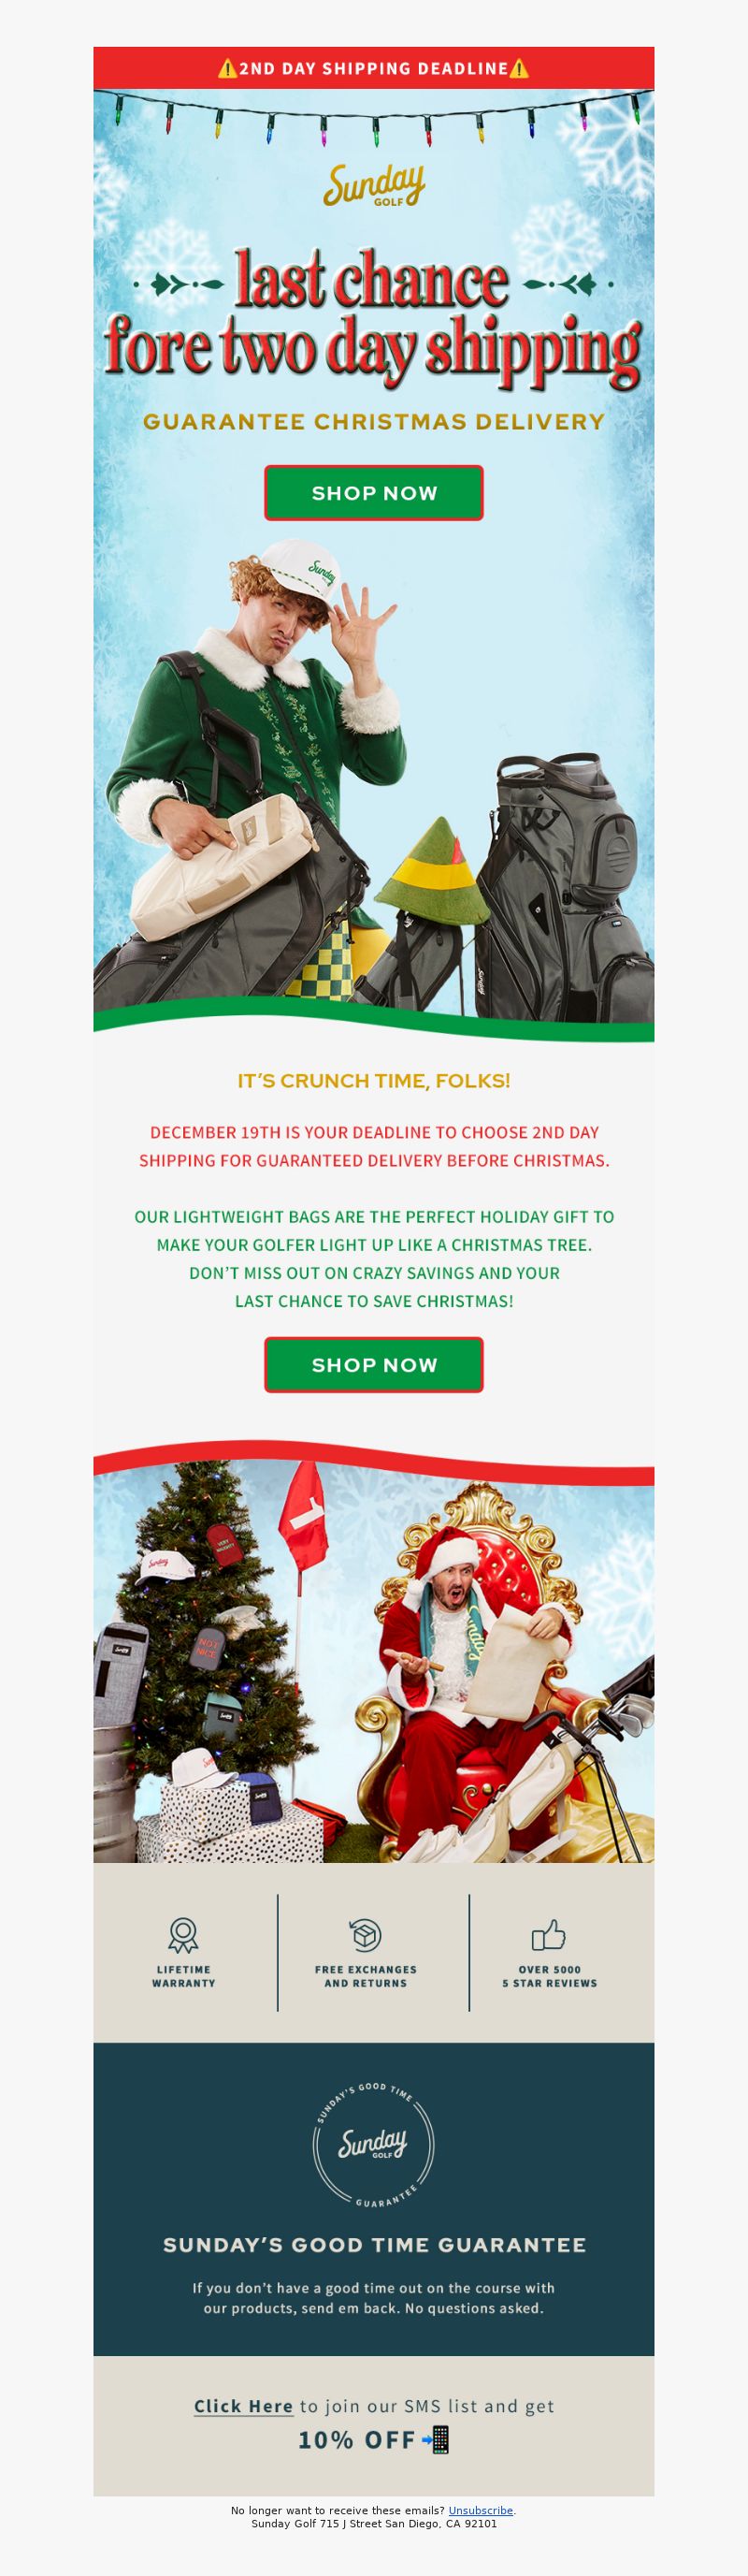This screenshot has height=2576, width=748.
Task: Click the Over 5000 5 Star Reviews label
Action: (549, 1976)
